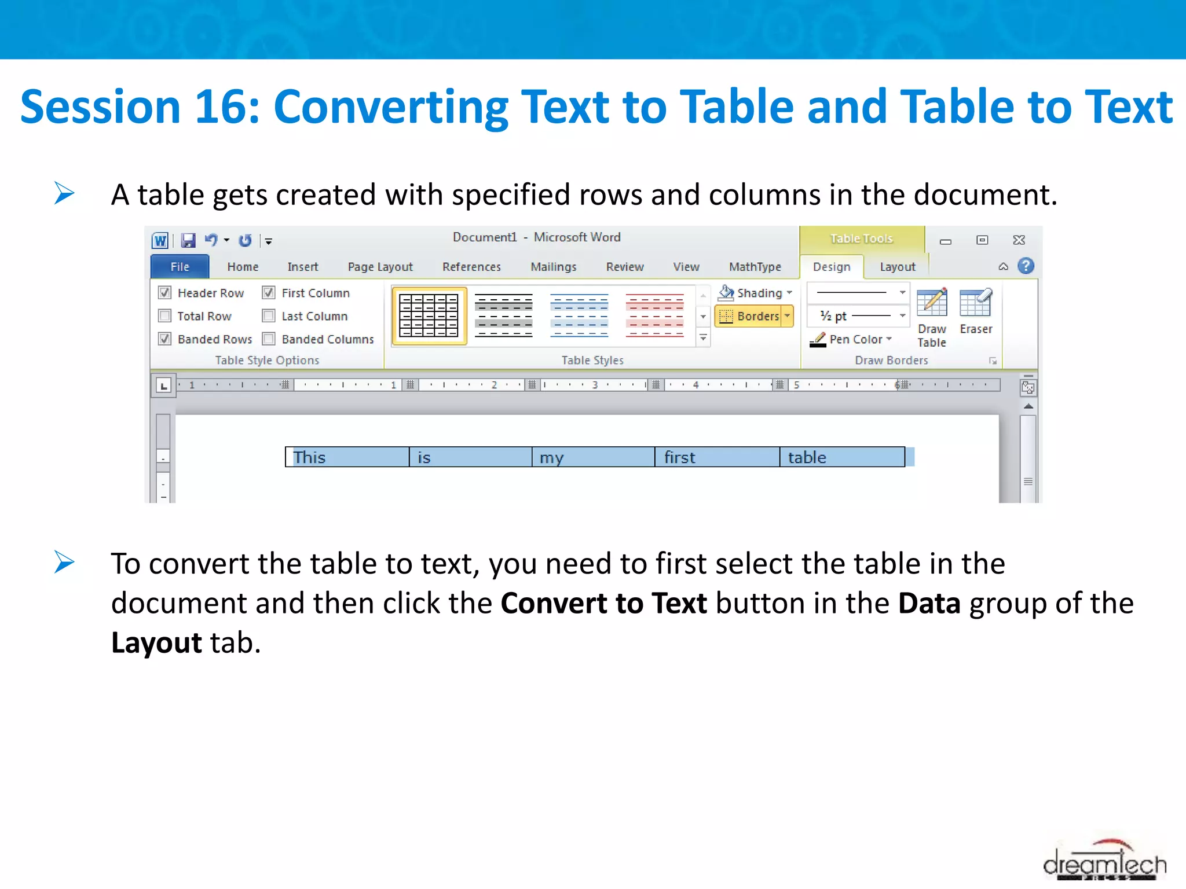Image resolution: width=1186 pixels, height=889 pixels.
Task: Click the Table Tools contextual header
Action: 861,238
